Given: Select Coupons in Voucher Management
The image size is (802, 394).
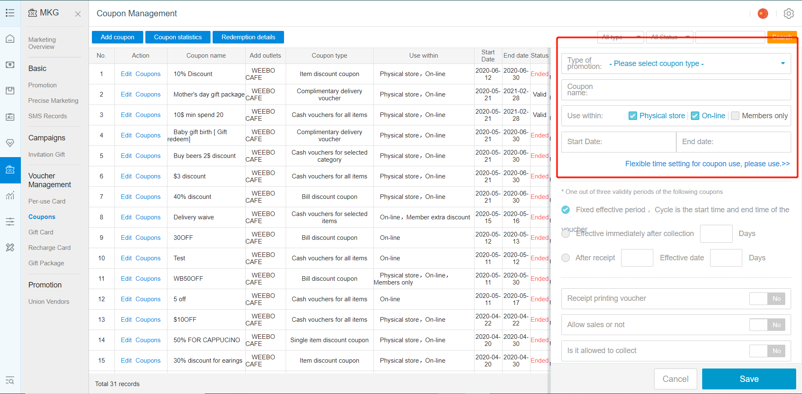Looking at the screenshot, I should pos(42,217).
